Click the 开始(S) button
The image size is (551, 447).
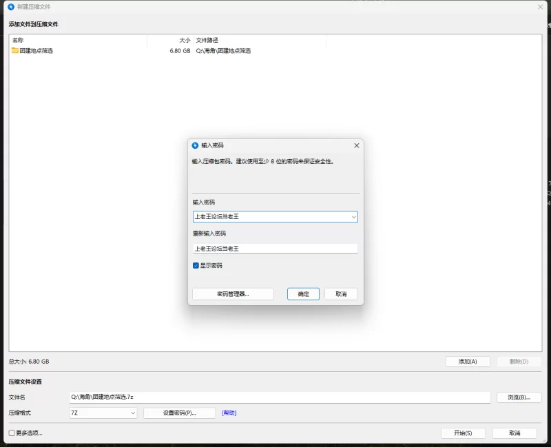[463, 433]
